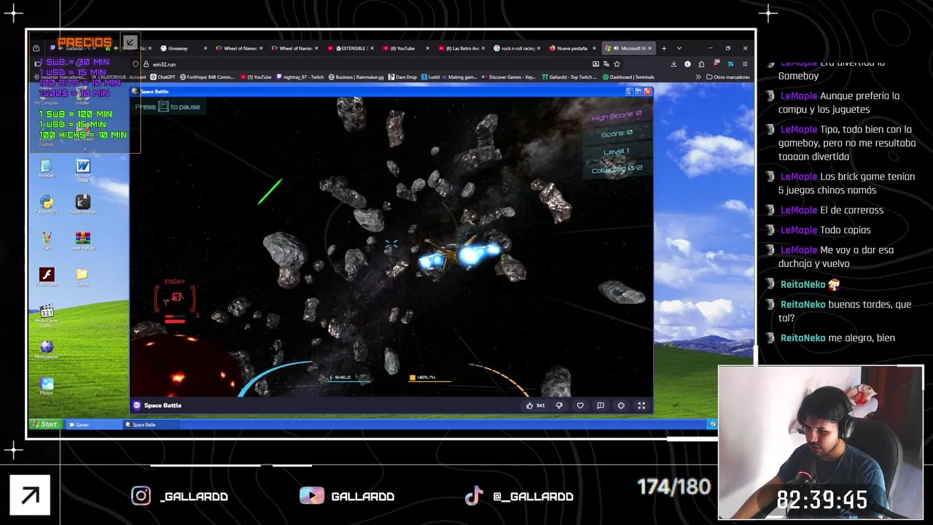Bookmark this page with the star icon
The width and height of the screenshot is (933, 525).
coord(617,64)
